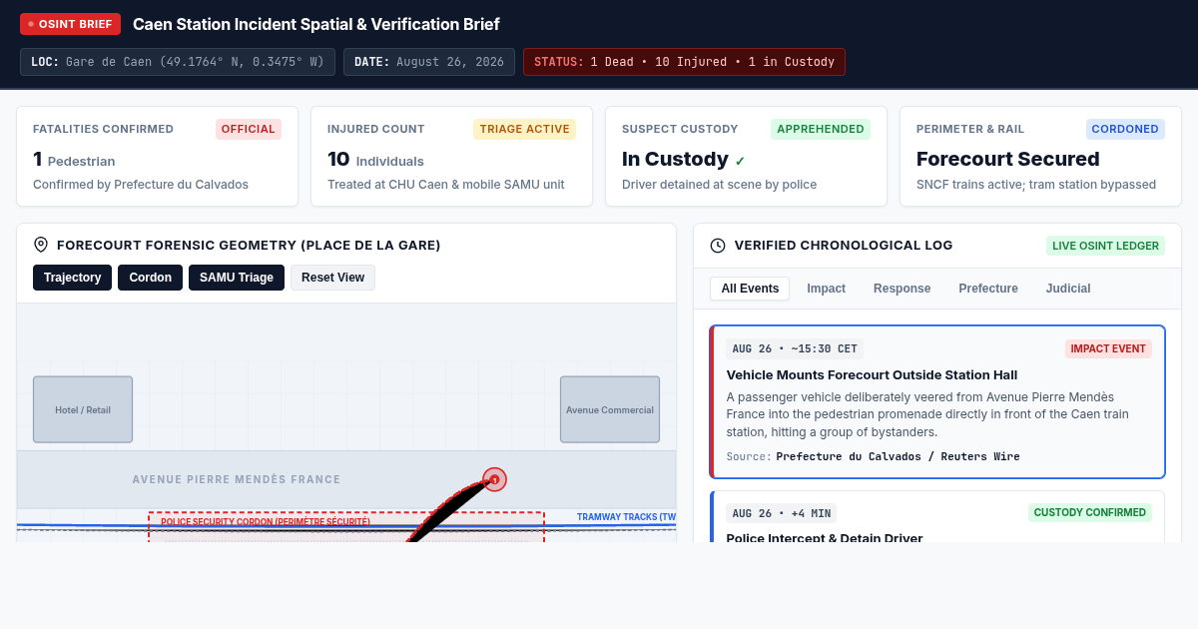The width and height of the screenshot is (1198, 629).
Task: Click the Fatalities Confirmed card title
Action: 103,129
